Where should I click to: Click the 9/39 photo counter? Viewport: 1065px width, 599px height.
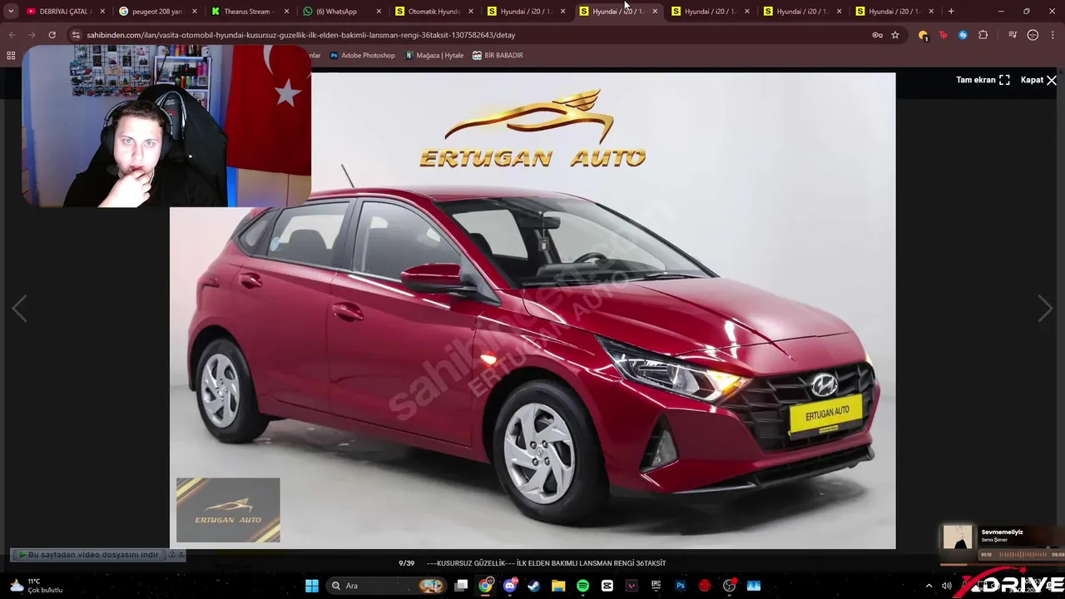click(406, 563)
